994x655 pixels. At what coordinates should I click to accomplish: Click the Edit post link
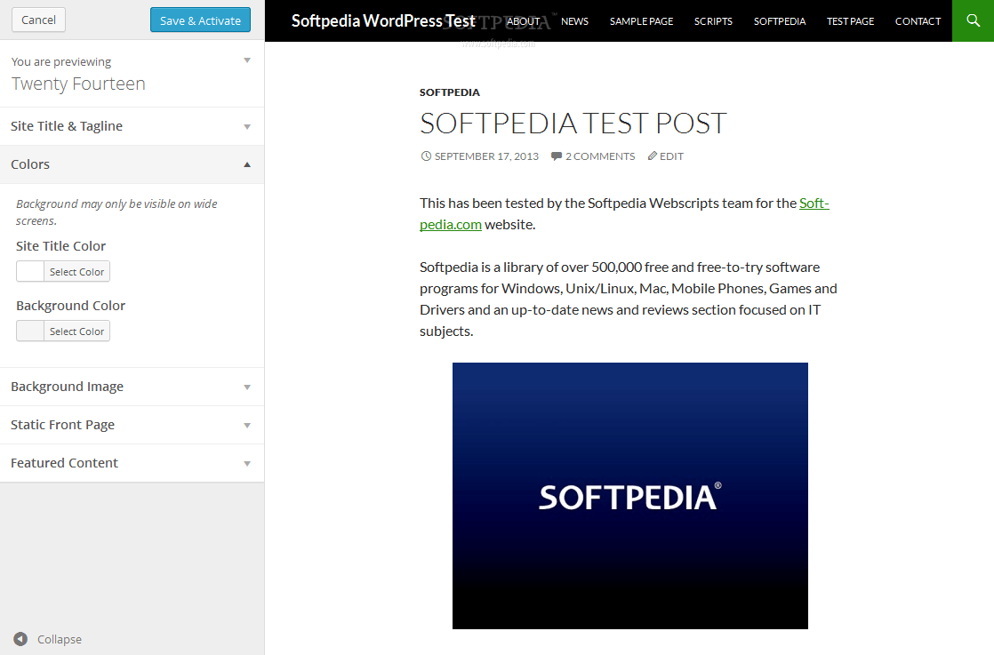pyautogui.click(x=671, y=156)
